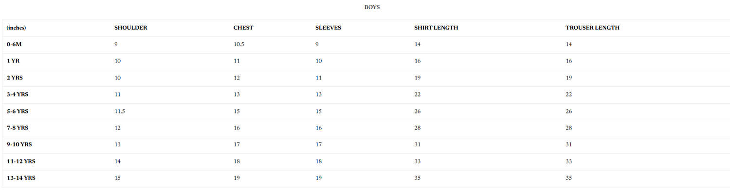Click the TROUSER LENGTH column header
This screenshot has width=730, height=190.
592,28
